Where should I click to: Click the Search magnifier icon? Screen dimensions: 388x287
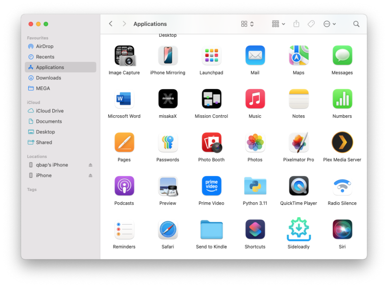[x=356, y=24]
